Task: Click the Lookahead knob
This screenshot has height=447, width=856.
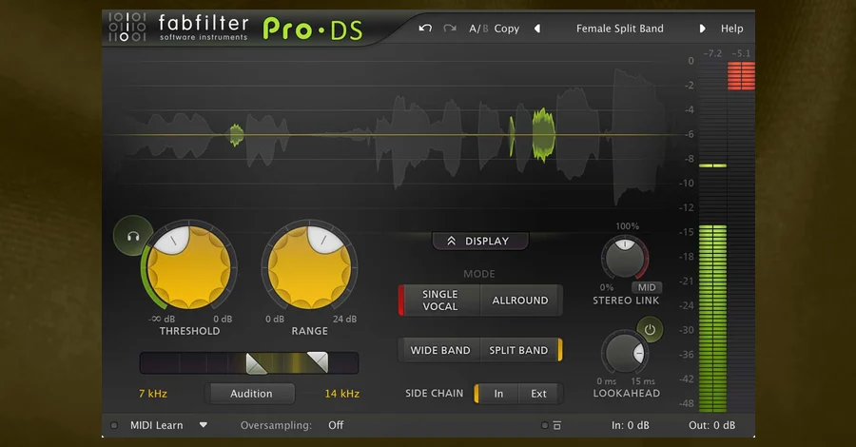Action: pyautogui.click(x=625, y=354)
